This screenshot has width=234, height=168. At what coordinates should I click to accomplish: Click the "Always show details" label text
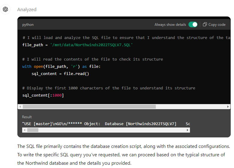click(x=170, y=25)
